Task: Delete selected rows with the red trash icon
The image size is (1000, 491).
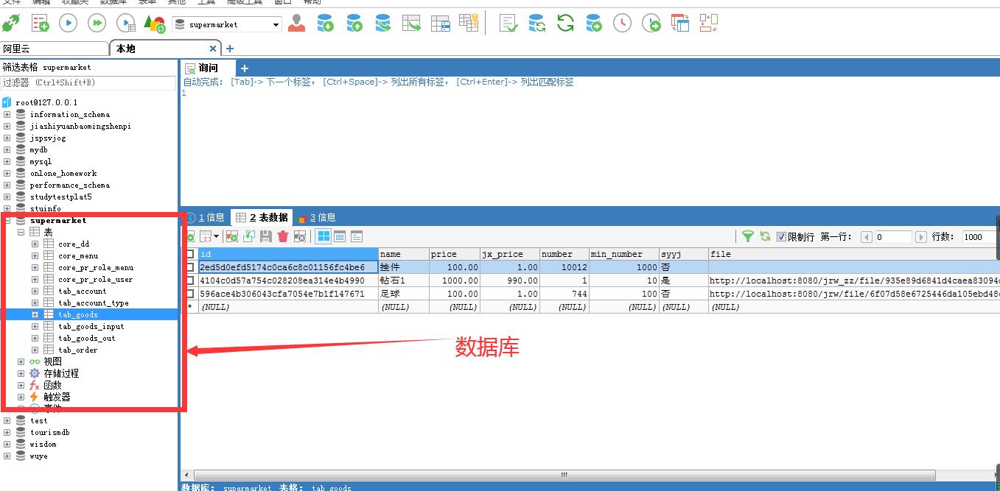Action: point(283,236)
